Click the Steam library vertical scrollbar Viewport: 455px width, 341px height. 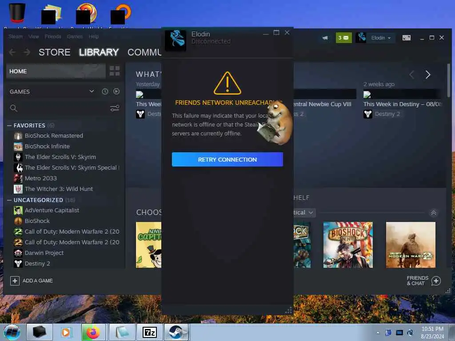coord(449,81)
